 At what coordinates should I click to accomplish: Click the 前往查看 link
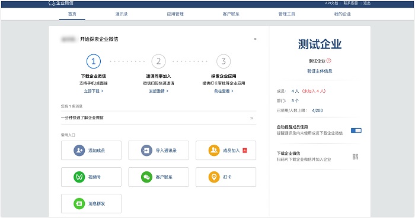coord(224,91)
